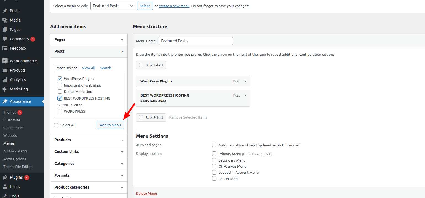Click the Themes update count badge
This screenshot has height=198, width=425.
20,112
